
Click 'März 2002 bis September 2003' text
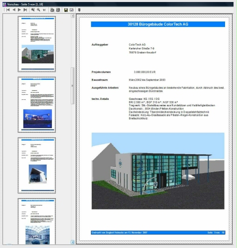point(147,80)
